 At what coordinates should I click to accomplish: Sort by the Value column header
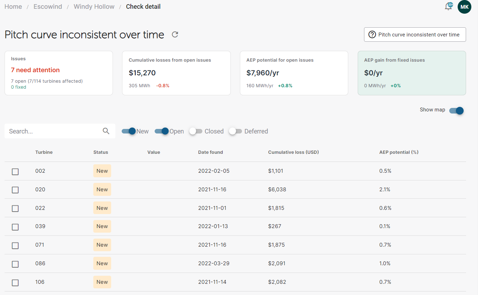154,152
